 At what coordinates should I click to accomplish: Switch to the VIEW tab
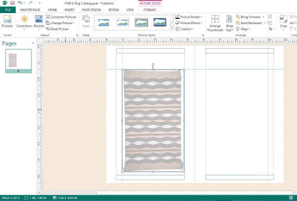(130, 9)
